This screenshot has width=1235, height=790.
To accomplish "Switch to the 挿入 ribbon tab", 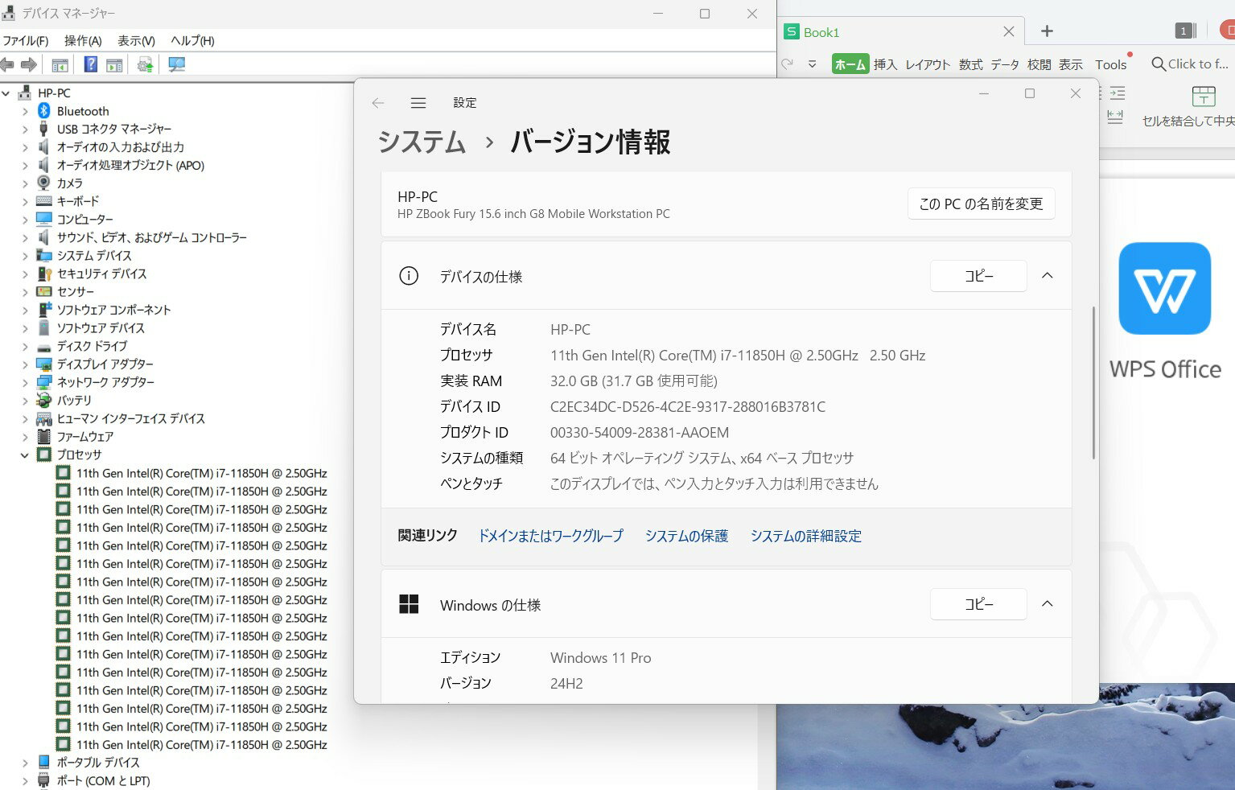I will click(885, 64).
